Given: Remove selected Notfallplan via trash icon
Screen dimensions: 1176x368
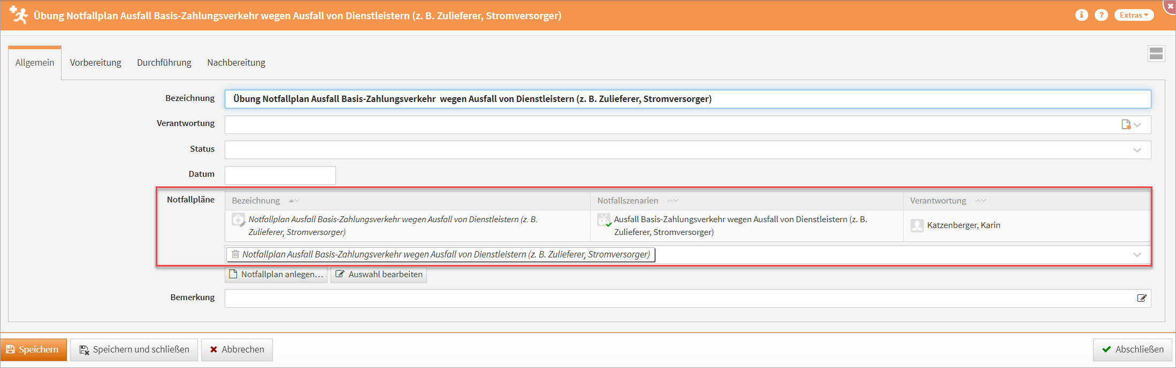Looking at the screenshot, I should pyautogui.click(x=235, y=254).
